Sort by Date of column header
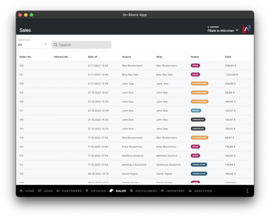 coord(92,57)
